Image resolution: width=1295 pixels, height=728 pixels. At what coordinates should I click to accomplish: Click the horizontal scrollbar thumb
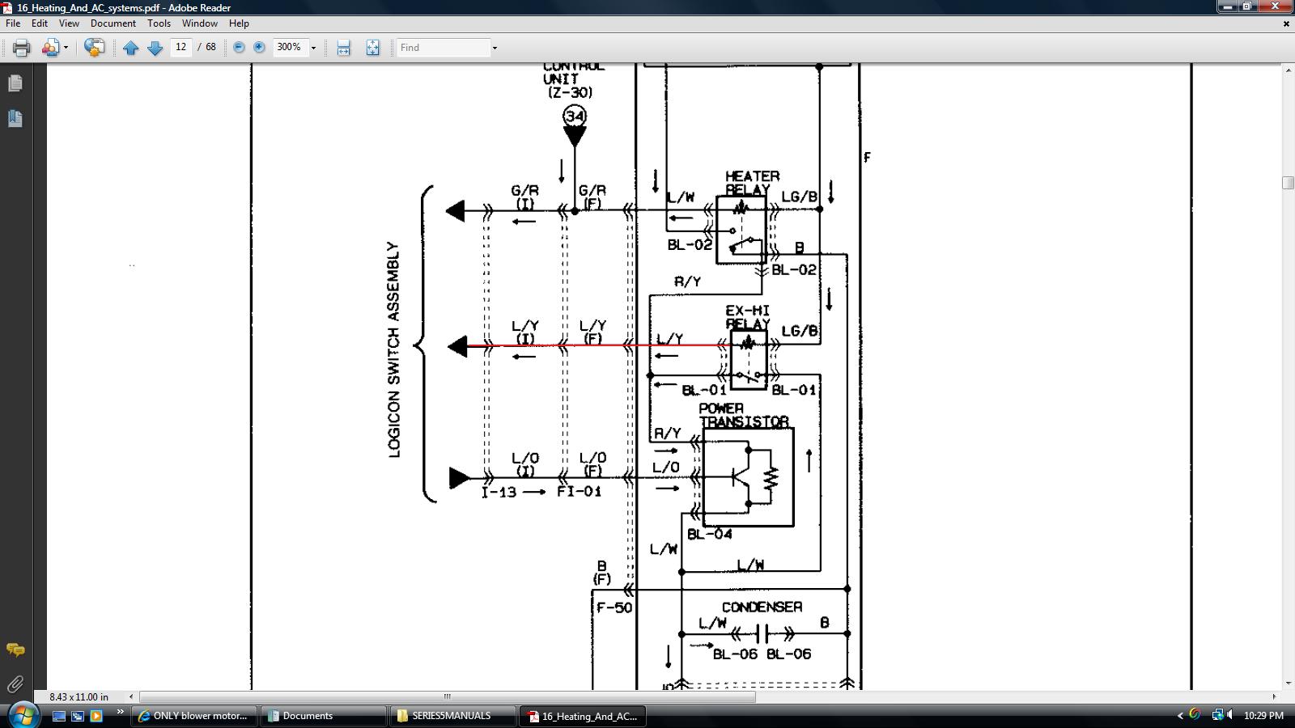[x=447, y=696]
